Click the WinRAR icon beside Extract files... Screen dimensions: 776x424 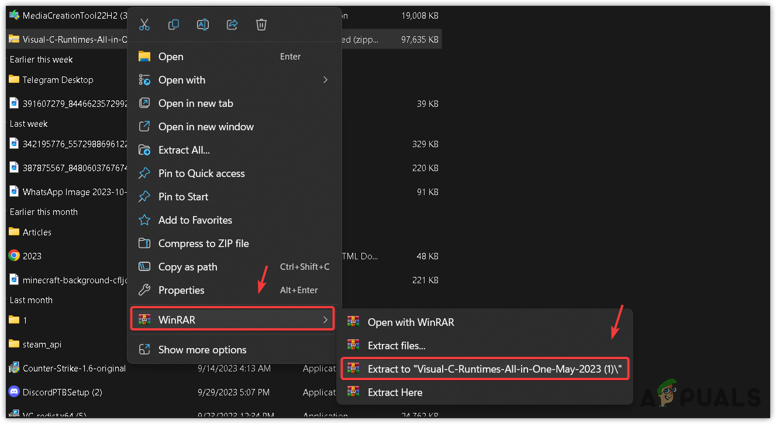click(x=353, y=346)
